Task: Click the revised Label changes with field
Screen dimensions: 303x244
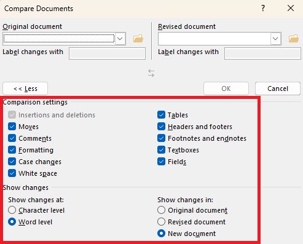Action: pyautogui.click(x=262, y=53)
